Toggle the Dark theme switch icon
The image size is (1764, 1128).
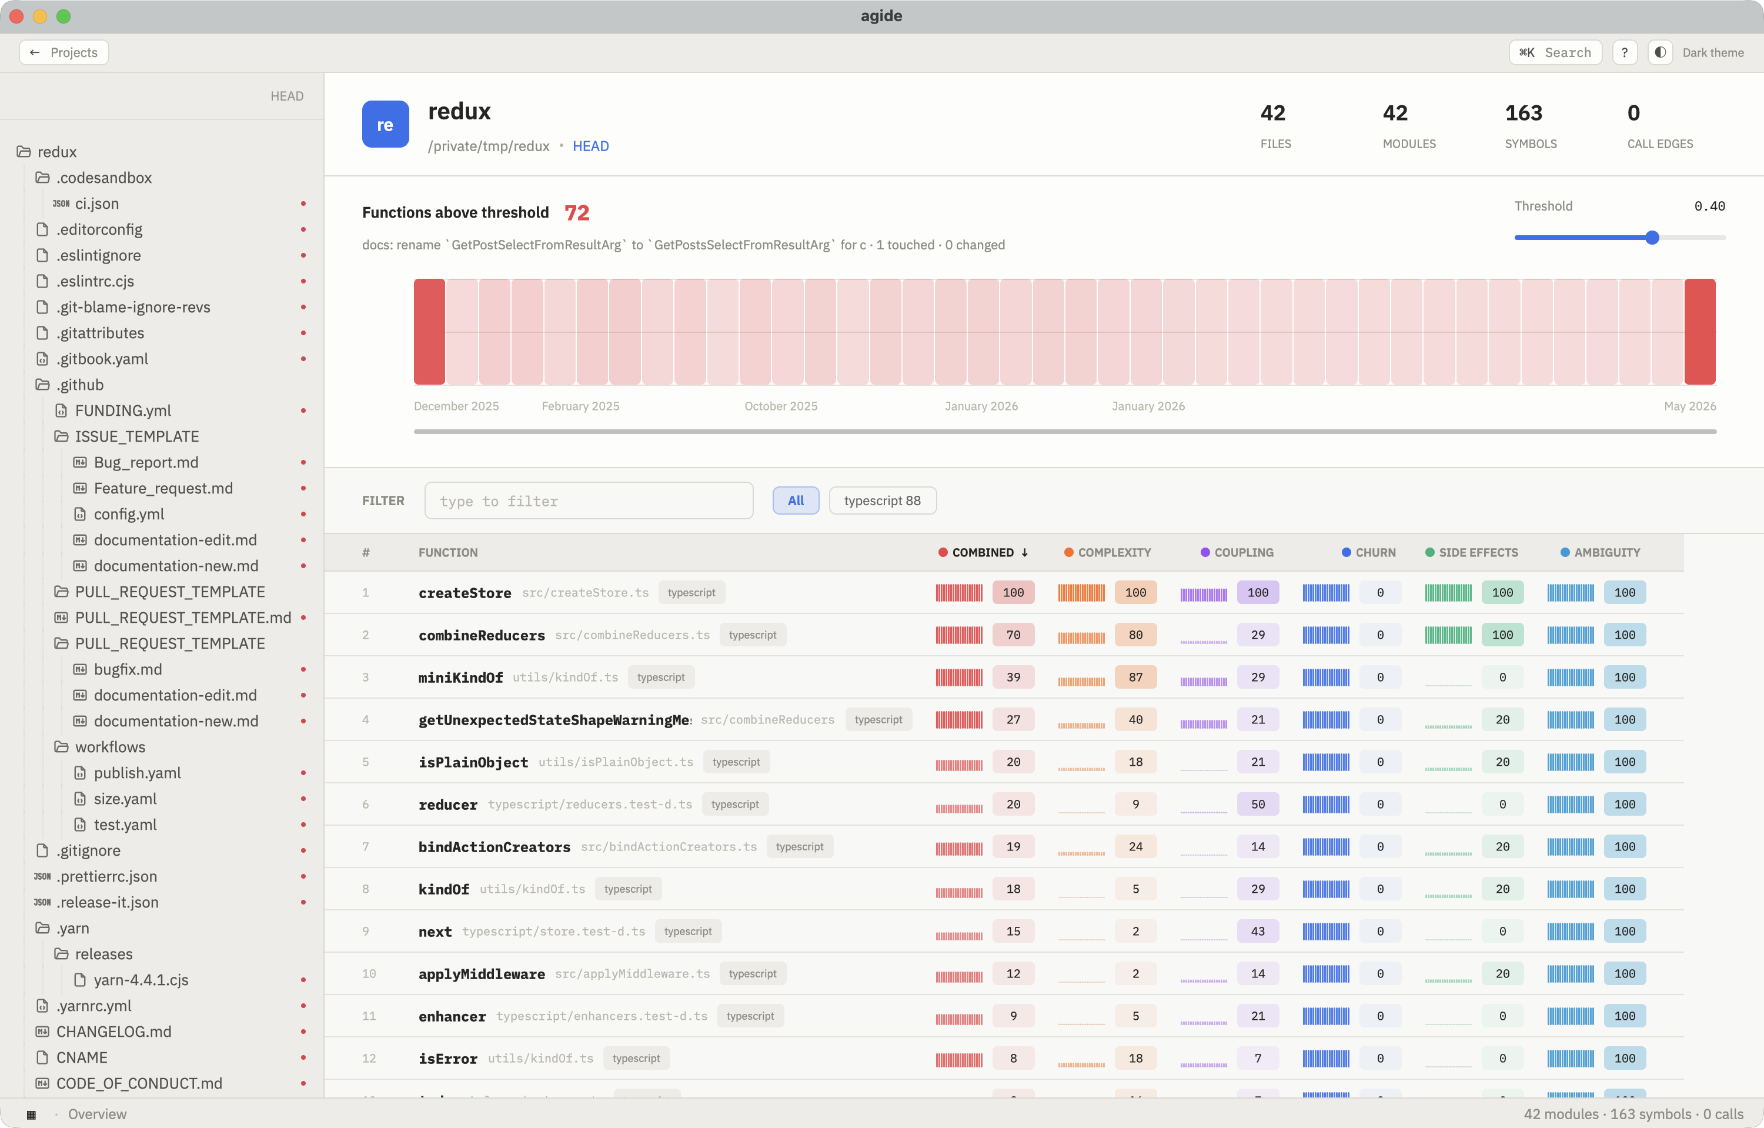1660,52
